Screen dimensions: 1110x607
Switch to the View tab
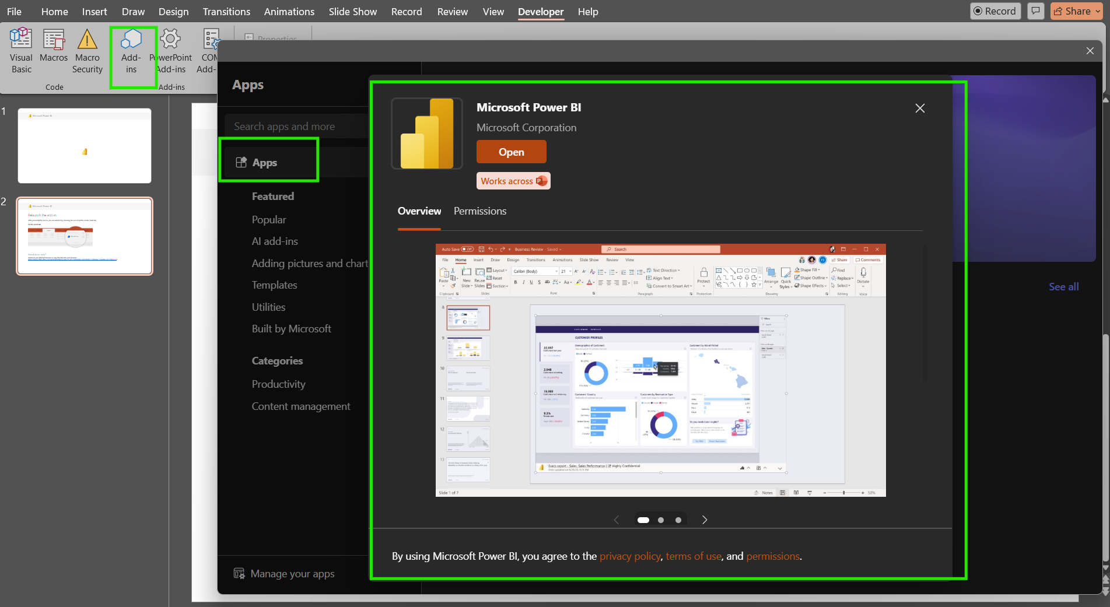click(x=493, y=12)
